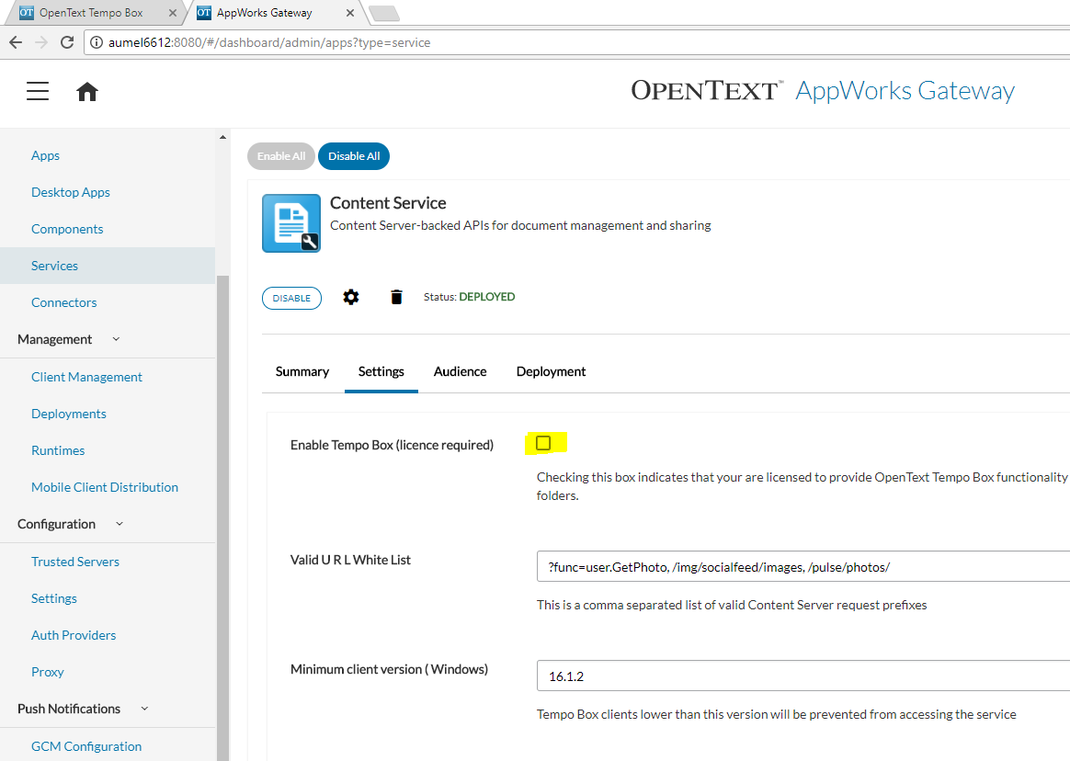Image resolution: width=1070 pixels, height=761 pixels.
Task: Click the OpenText AppWorks Gateway logo
Action: (x=823, y=91)
